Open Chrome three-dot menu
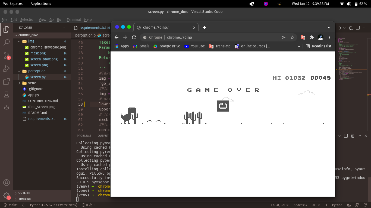This screenshot has height=208, width=371. click(x=329, y=37)
